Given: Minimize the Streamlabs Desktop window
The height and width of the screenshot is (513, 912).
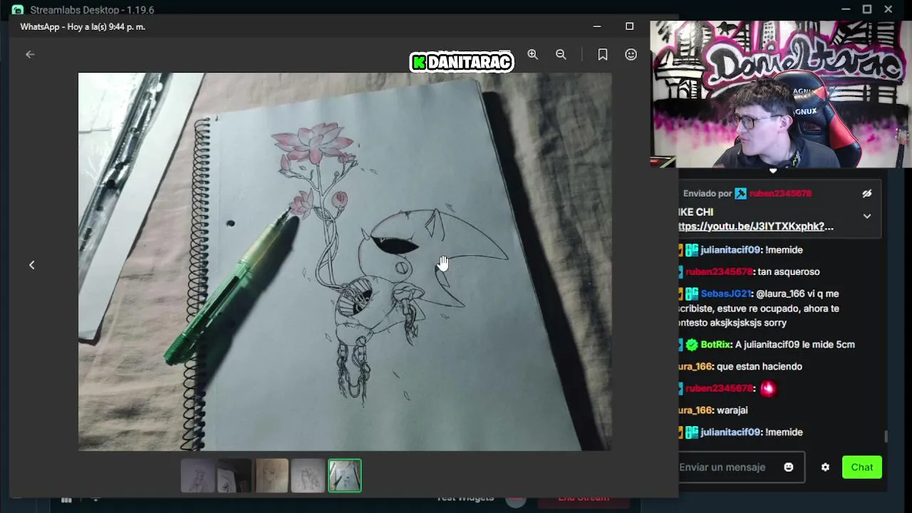Looking at the screenshot, I should [x=846, y=9].
